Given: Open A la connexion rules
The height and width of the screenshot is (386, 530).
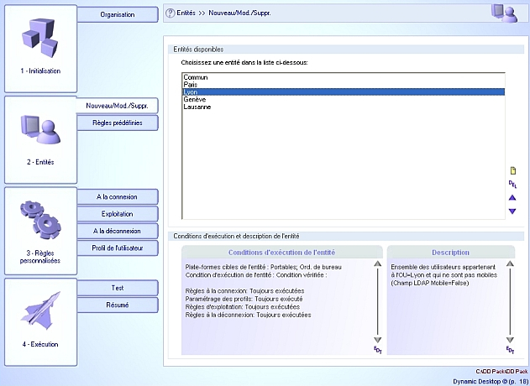Looking at the screenshot, I should click(x=118, y=197).
